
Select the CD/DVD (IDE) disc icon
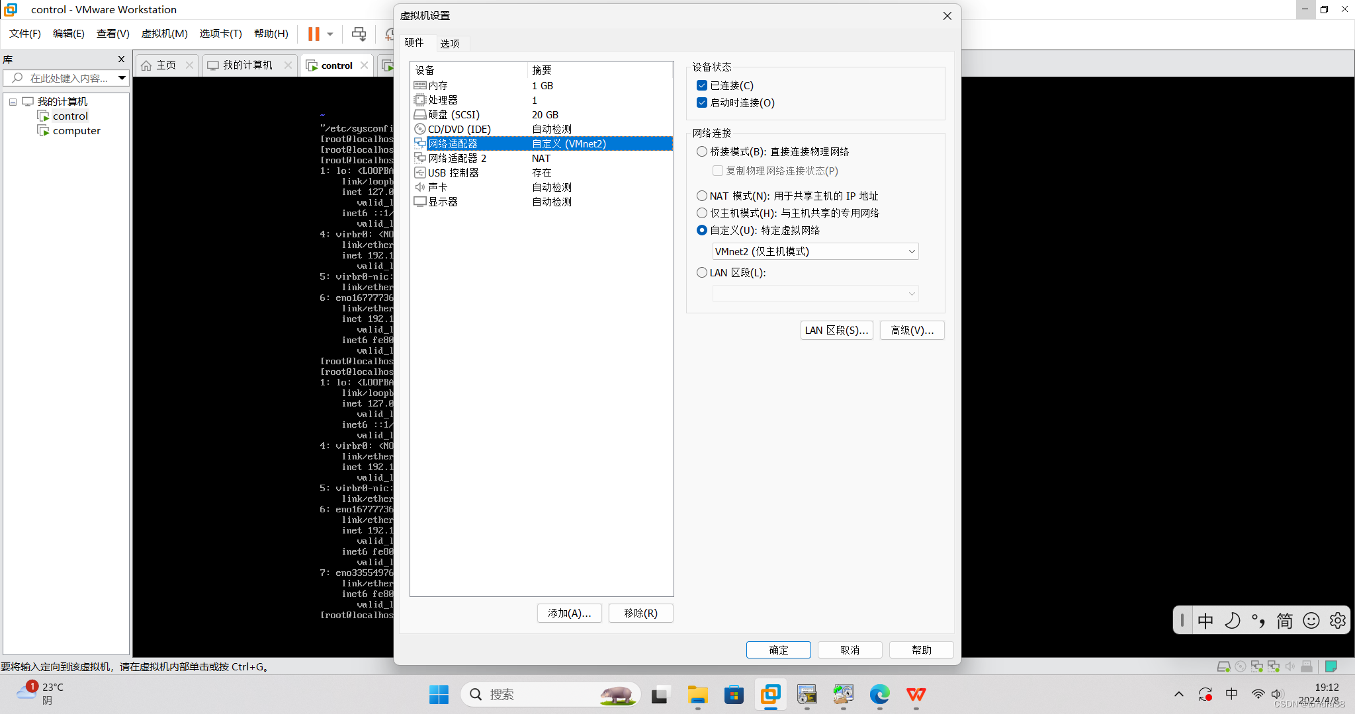point(419,129)
